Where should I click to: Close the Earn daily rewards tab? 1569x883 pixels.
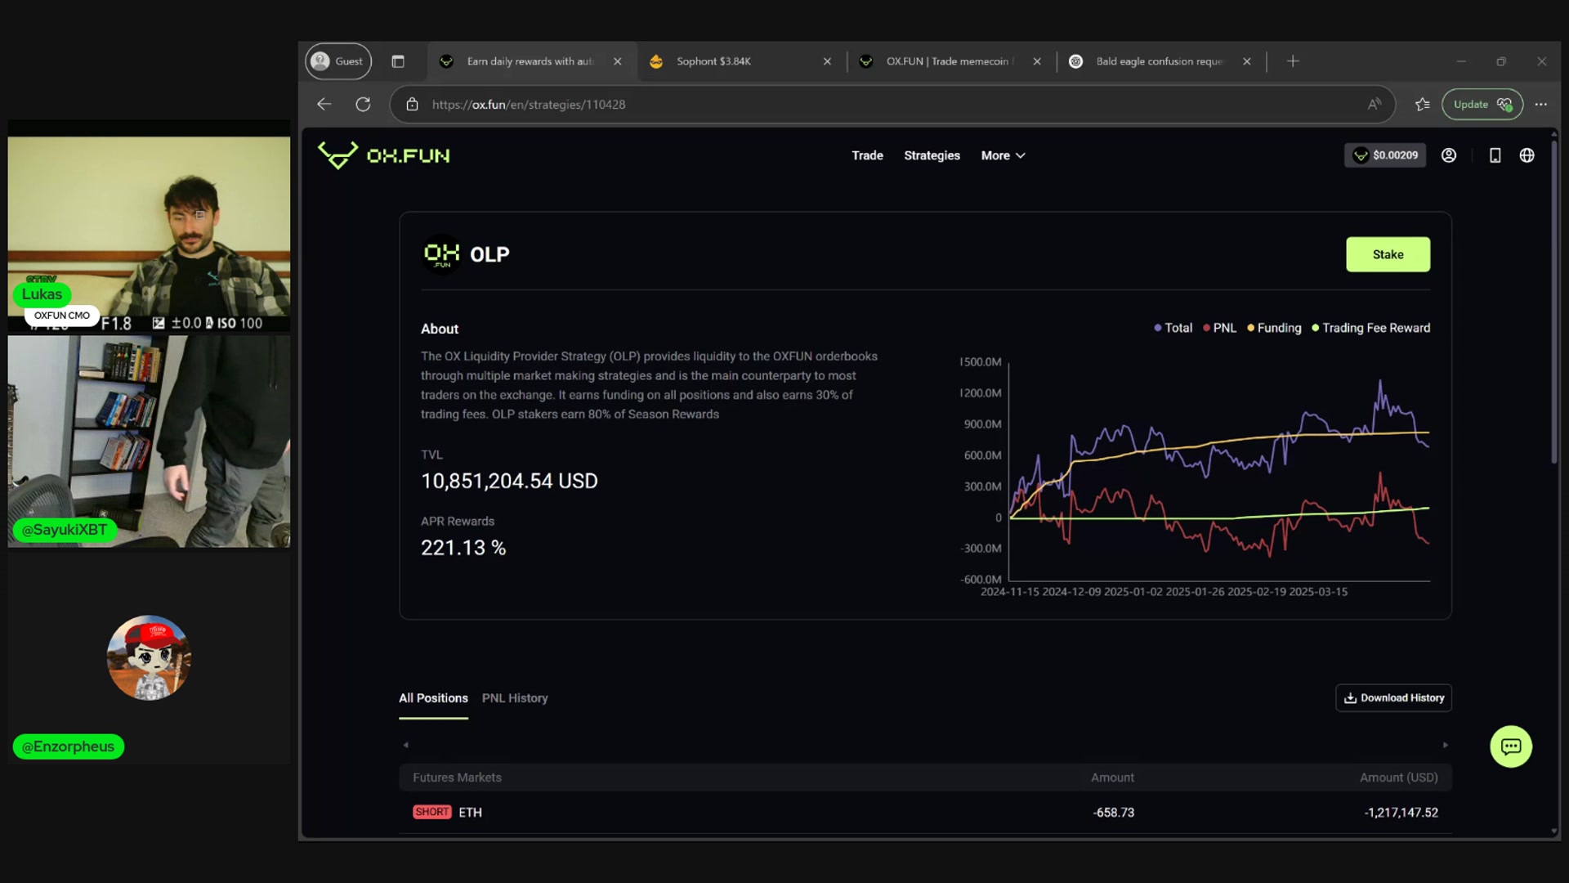point(618,61)
